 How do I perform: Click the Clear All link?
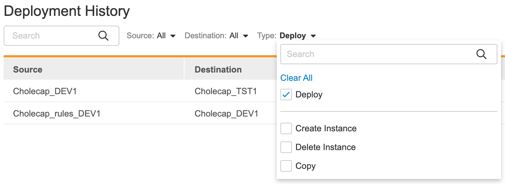tap(296, 78)
